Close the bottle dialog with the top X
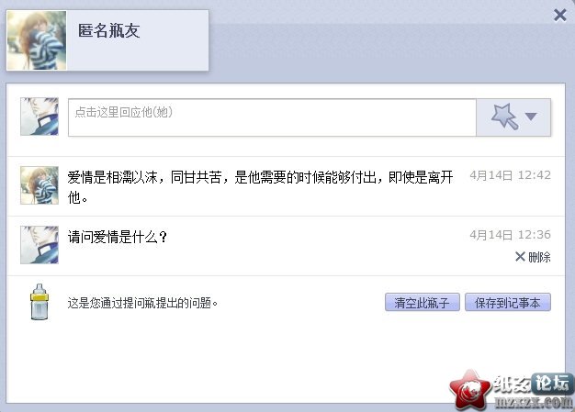 click(x=560, y=16)
